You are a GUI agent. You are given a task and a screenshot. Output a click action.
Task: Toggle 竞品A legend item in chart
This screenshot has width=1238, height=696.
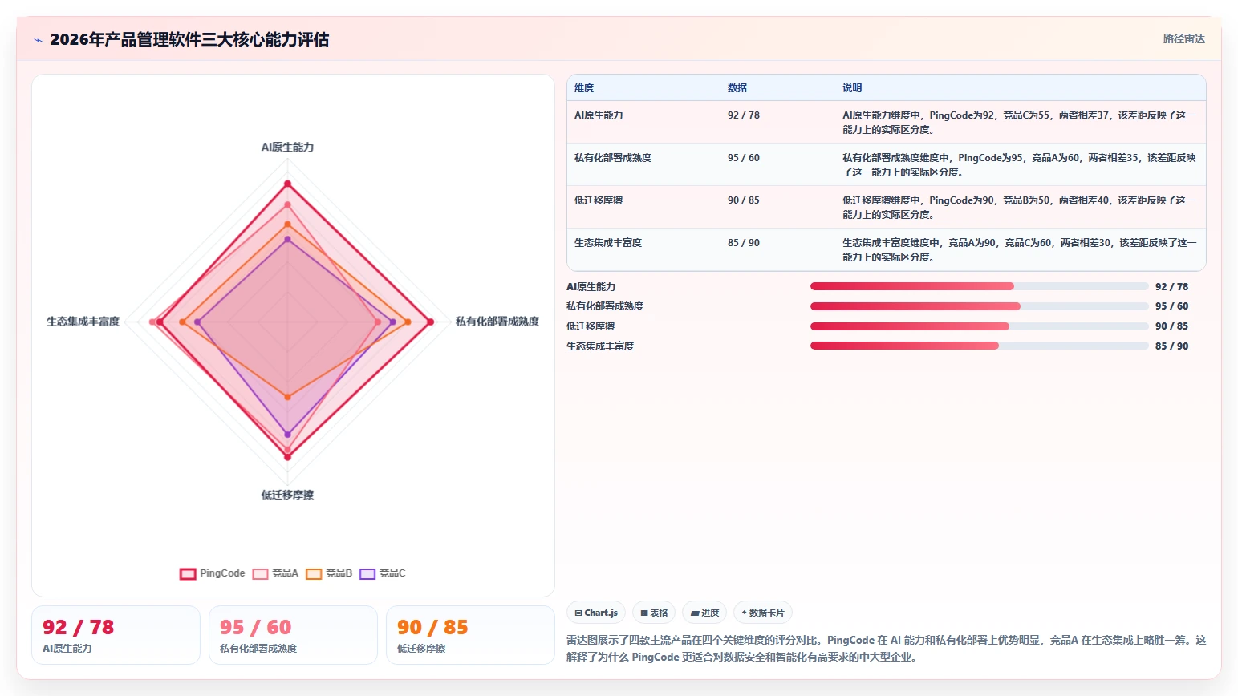pyautogui.click(x=275, y=573)
